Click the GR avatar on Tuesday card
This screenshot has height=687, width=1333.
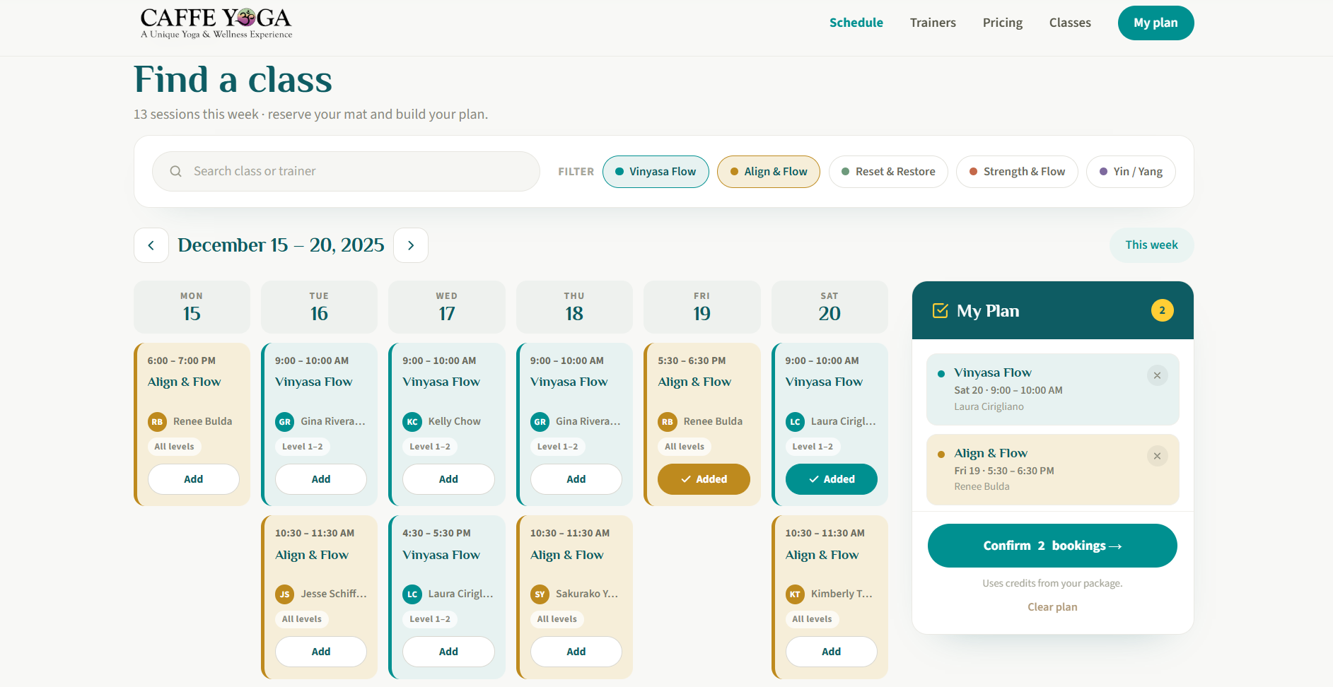[x=284, y=422]
